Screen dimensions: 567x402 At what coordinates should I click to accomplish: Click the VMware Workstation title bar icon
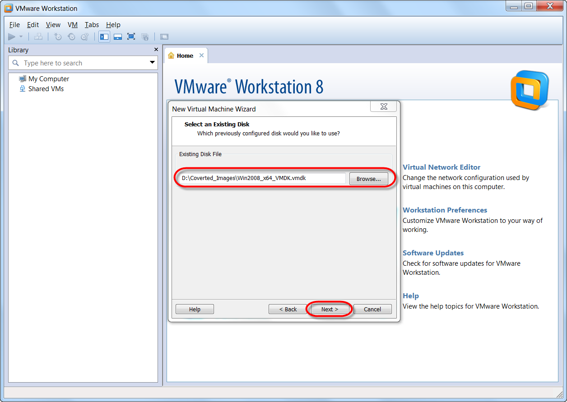click(8, 8)
